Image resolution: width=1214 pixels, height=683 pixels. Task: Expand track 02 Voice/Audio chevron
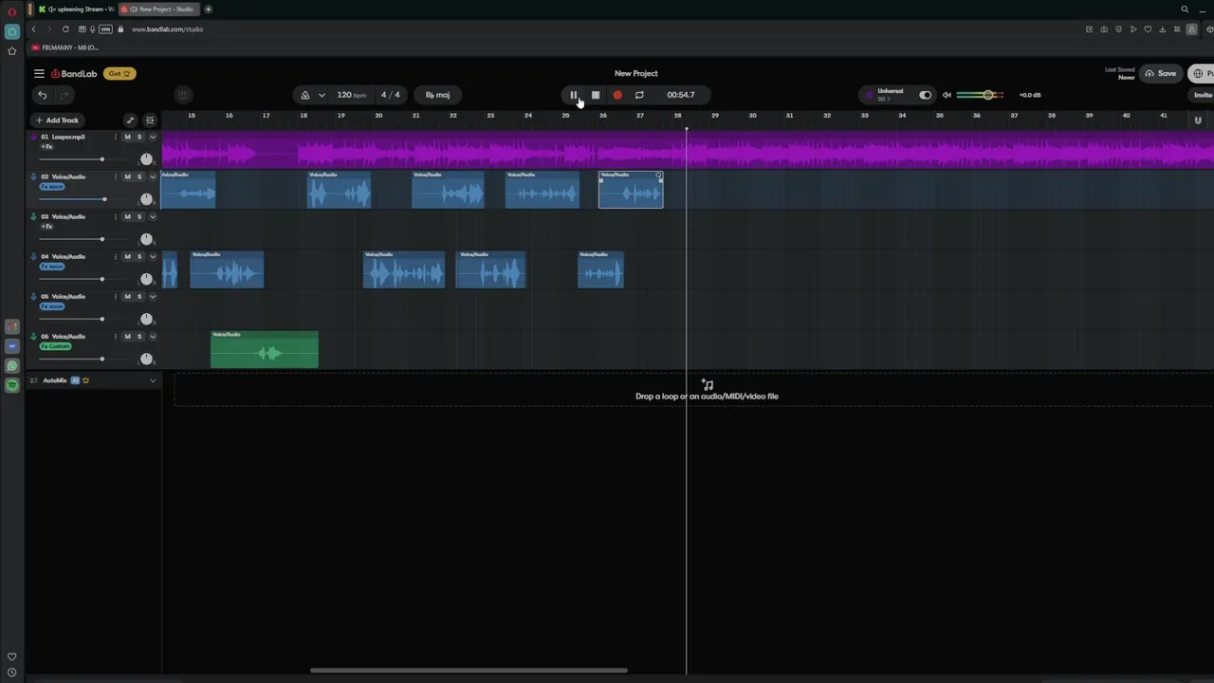pos(153,176)
